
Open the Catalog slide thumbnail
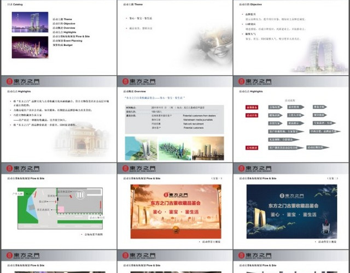[59, 38]
